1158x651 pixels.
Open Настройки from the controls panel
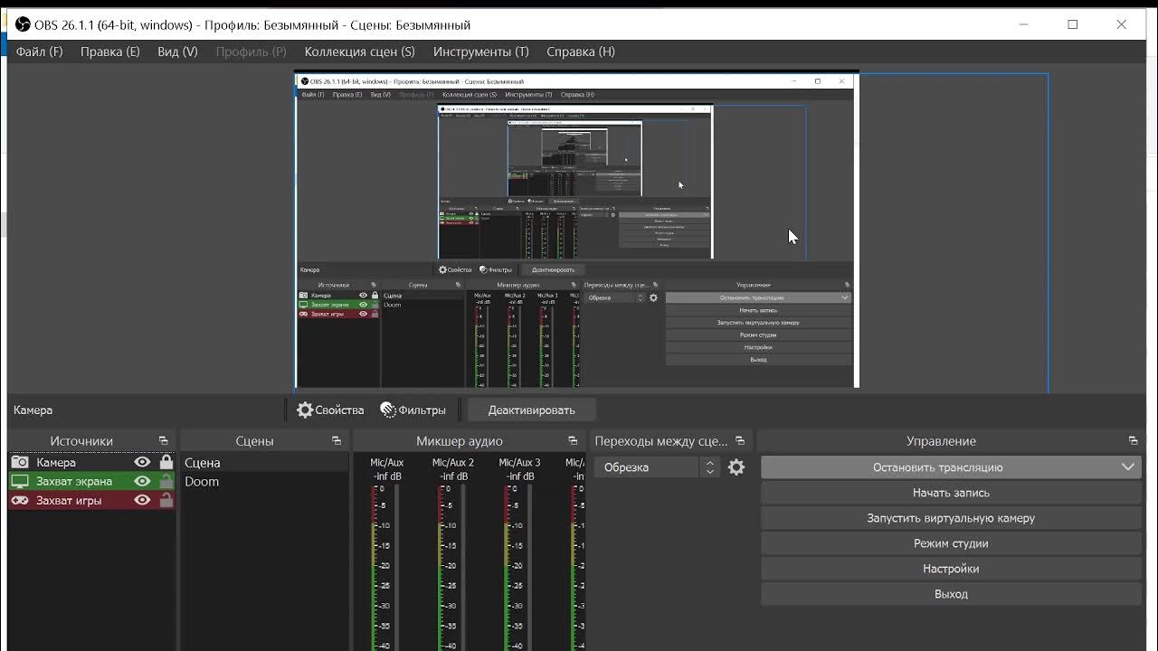point(951,569)
